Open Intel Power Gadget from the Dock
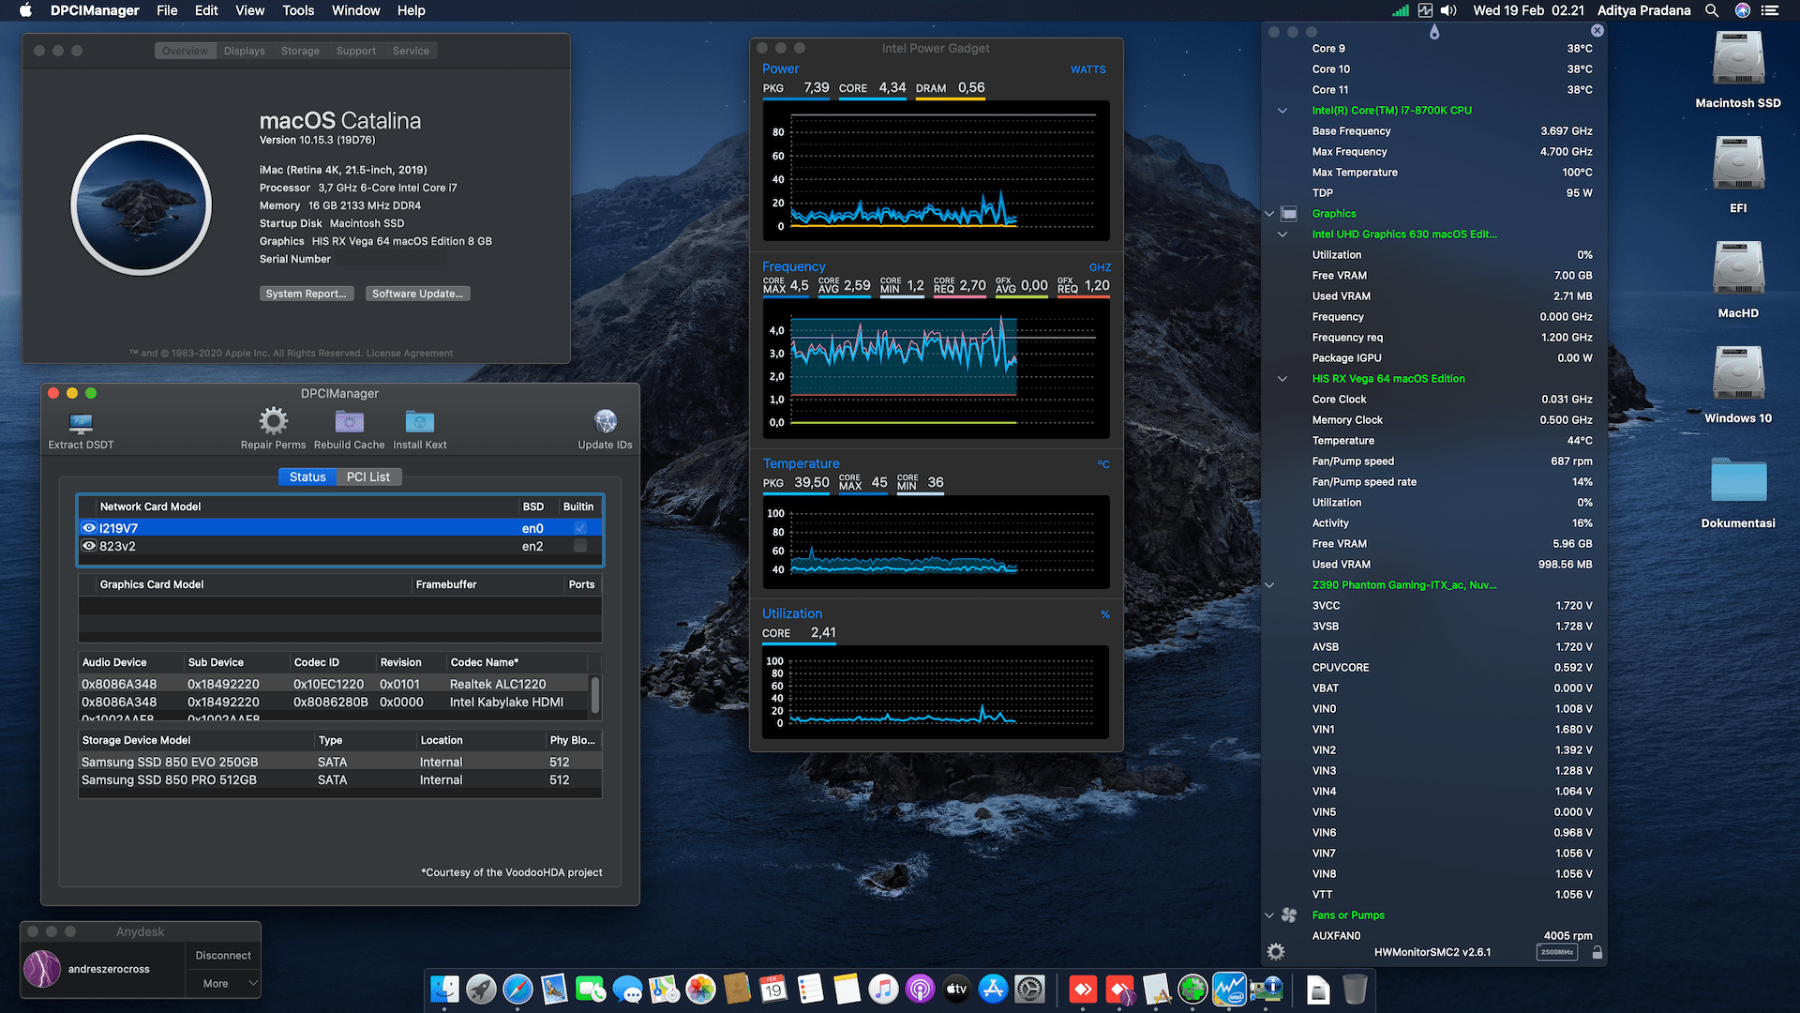 tap(1229, 989)
